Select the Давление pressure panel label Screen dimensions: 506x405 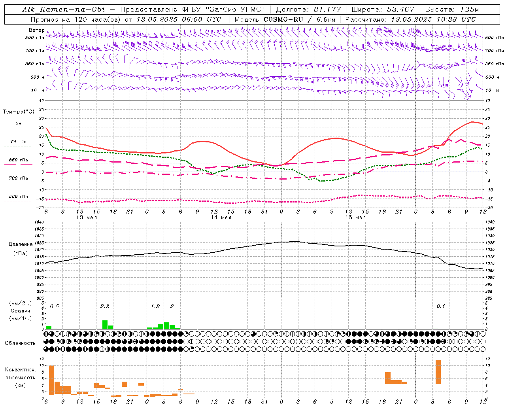point(21,244)
